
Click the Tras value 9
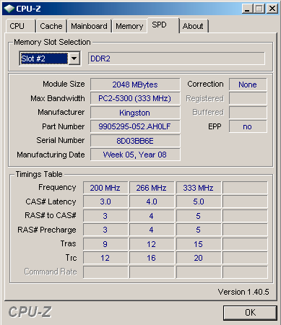point(105,244)
